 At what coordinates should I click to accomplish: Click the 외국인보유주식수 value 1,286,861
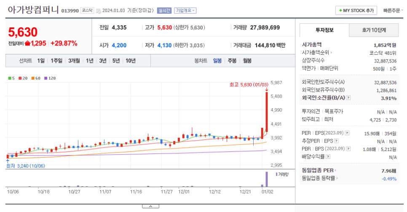[386, 91]
